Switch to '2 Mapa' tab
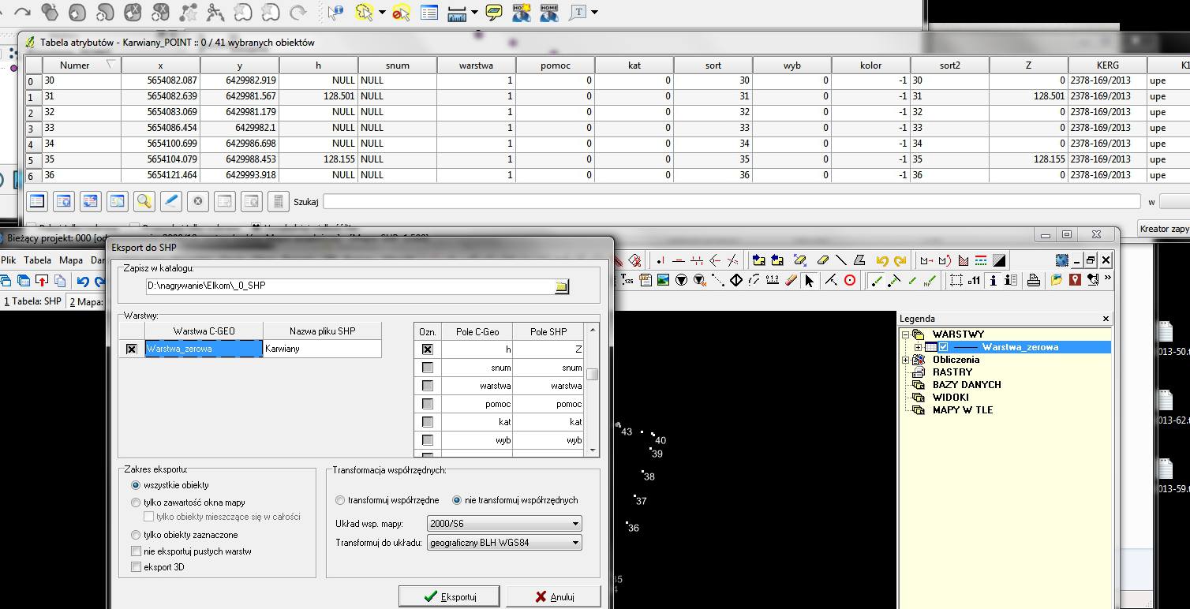 pyautogui.click(x=86, y=301)
